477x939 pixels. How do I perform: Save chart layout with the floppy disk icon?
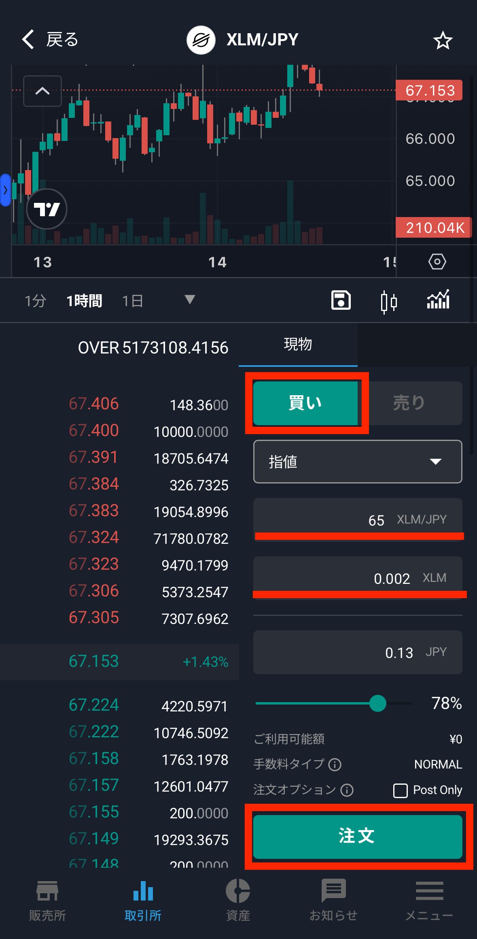pos(341,300)
